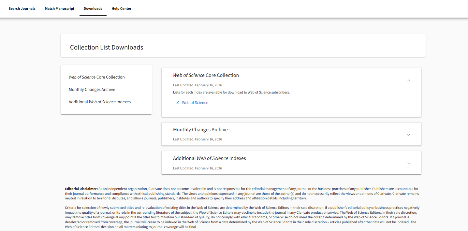Click the Core Collection panel heading title
Viewport: 468px width, 231px height.
pos(206,75)
